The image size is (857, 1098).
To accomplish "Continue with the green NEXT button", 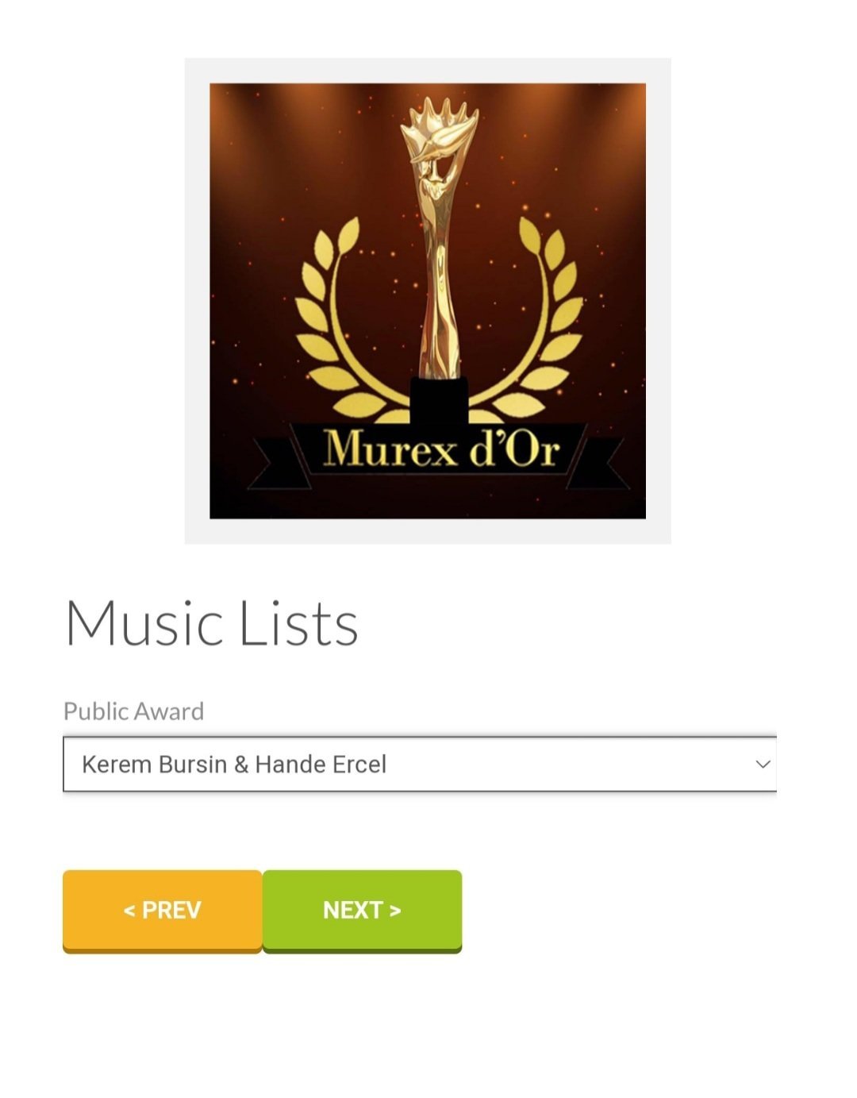I will (362, 911).
